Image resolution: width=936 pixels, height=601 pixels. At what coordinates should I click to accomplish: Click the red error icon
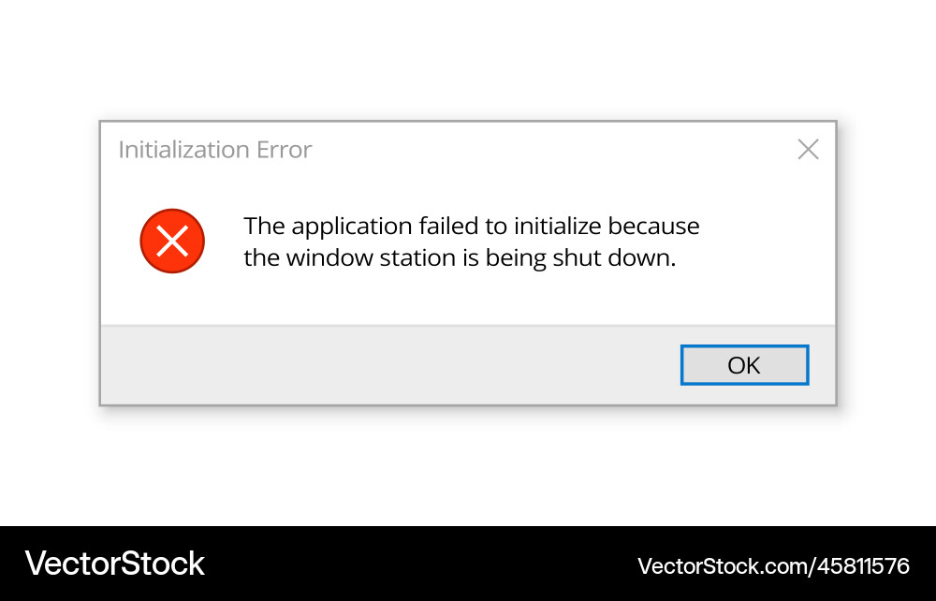click(172, 242)
